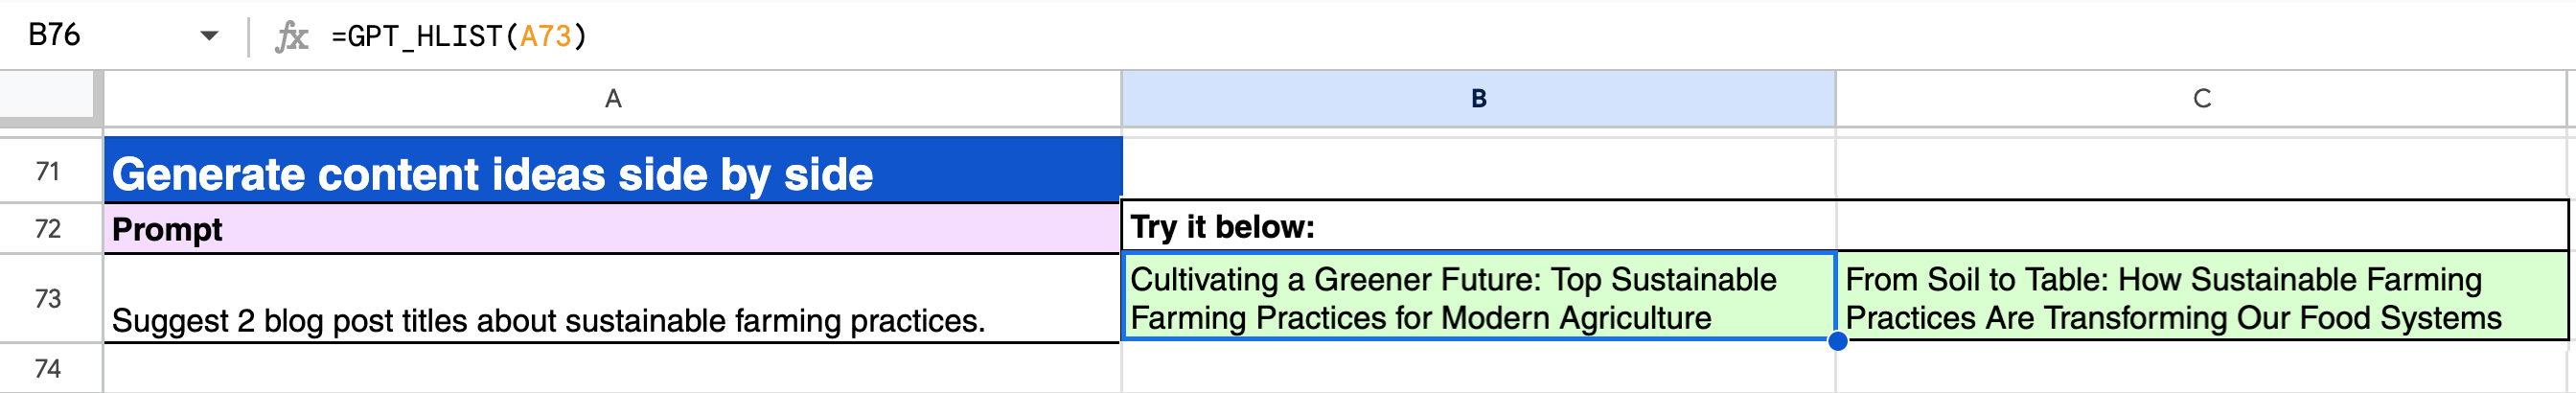Select row 72 header
Image resolution: width=2576 pixels, height=393 pixels.
(x=50, y=229)
